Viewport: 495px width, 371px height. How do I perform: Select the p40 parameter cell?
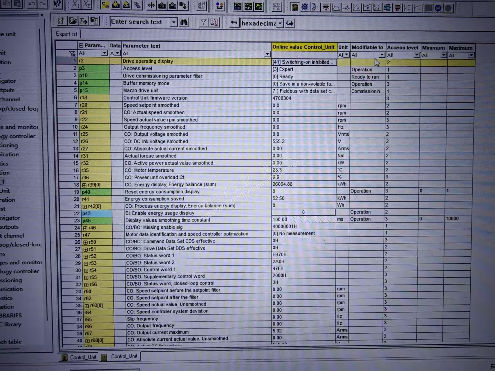tap(96, 192)
